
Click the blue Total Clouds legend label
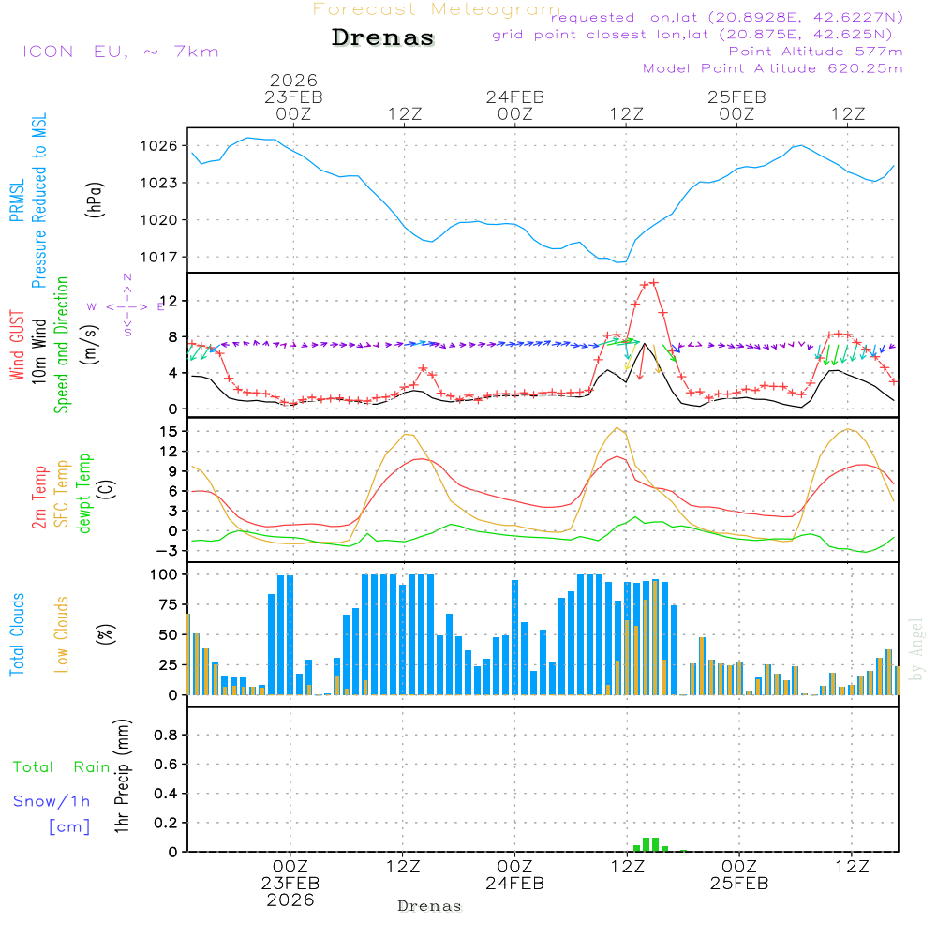18,634
